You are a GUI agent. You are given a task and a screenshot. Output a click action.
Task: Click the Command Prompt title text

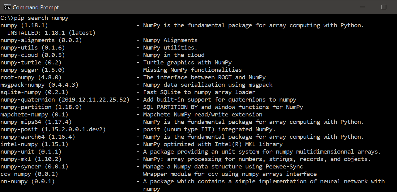[x=36, y=7]
